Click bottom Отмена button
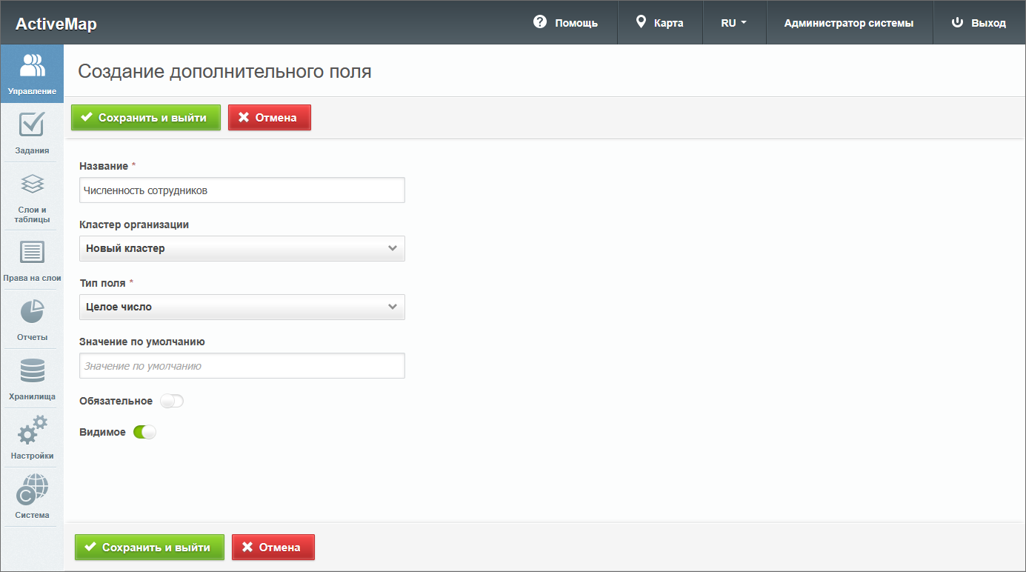Viewport: 1026px width, 572px height. point(273,548)
